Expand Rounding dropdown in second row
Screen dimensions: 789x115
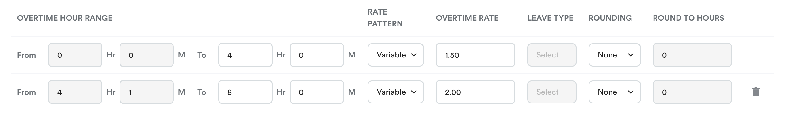[x=614, y=92]
